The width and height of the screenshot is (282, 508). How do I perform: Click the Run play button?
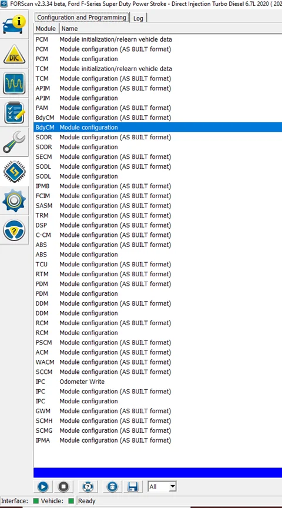click(x=43, y=487)
